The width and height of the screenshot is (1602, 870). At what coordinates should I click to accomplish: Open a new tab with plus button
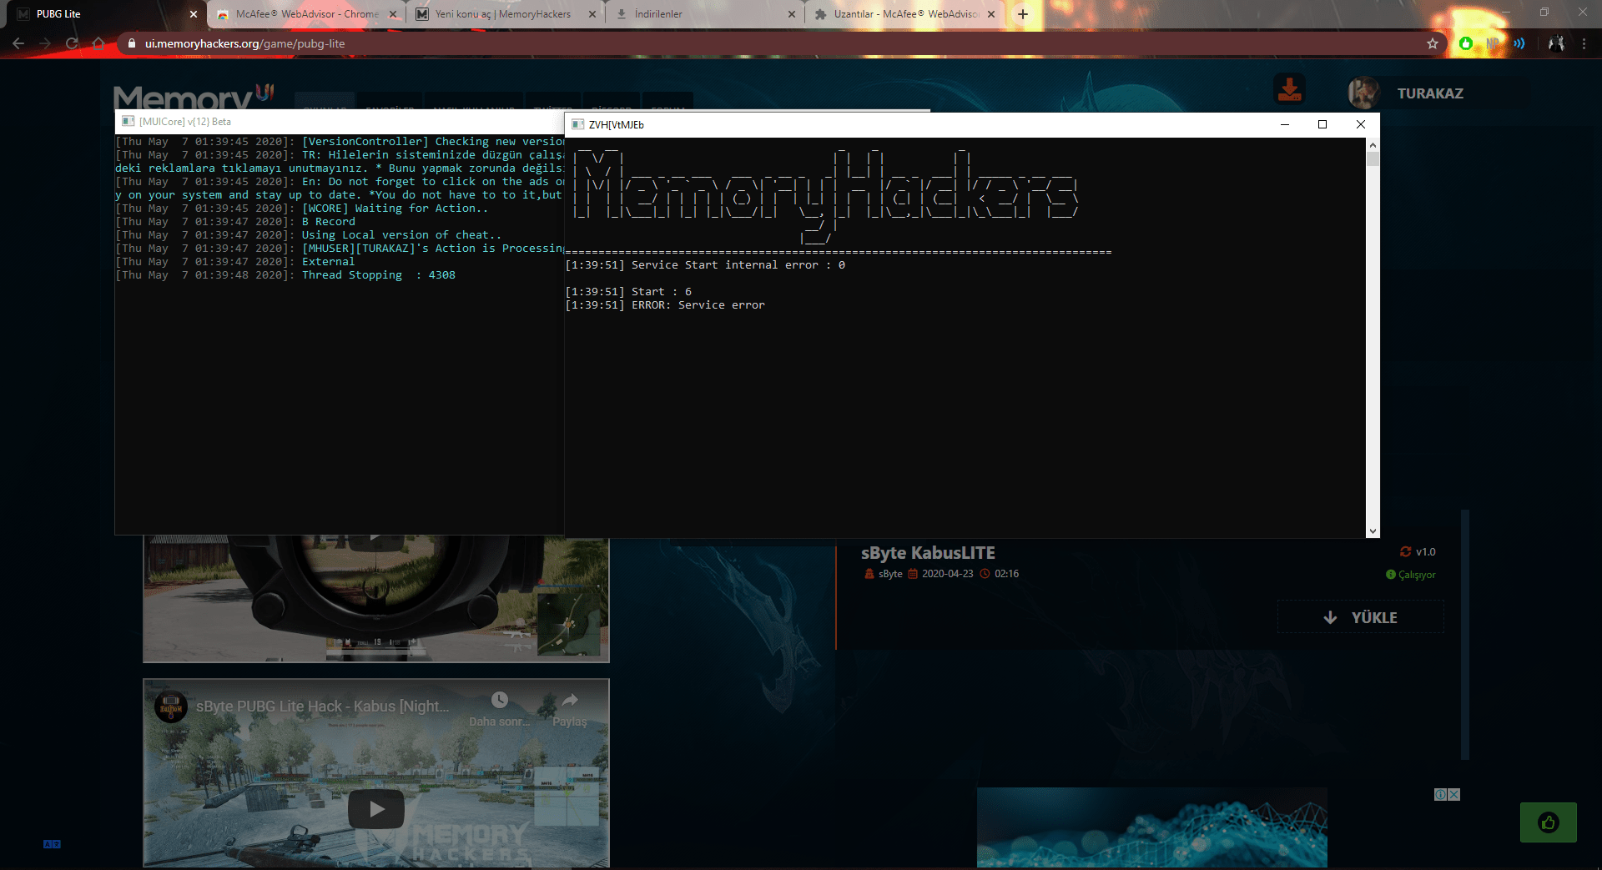tap(1023, 14)
